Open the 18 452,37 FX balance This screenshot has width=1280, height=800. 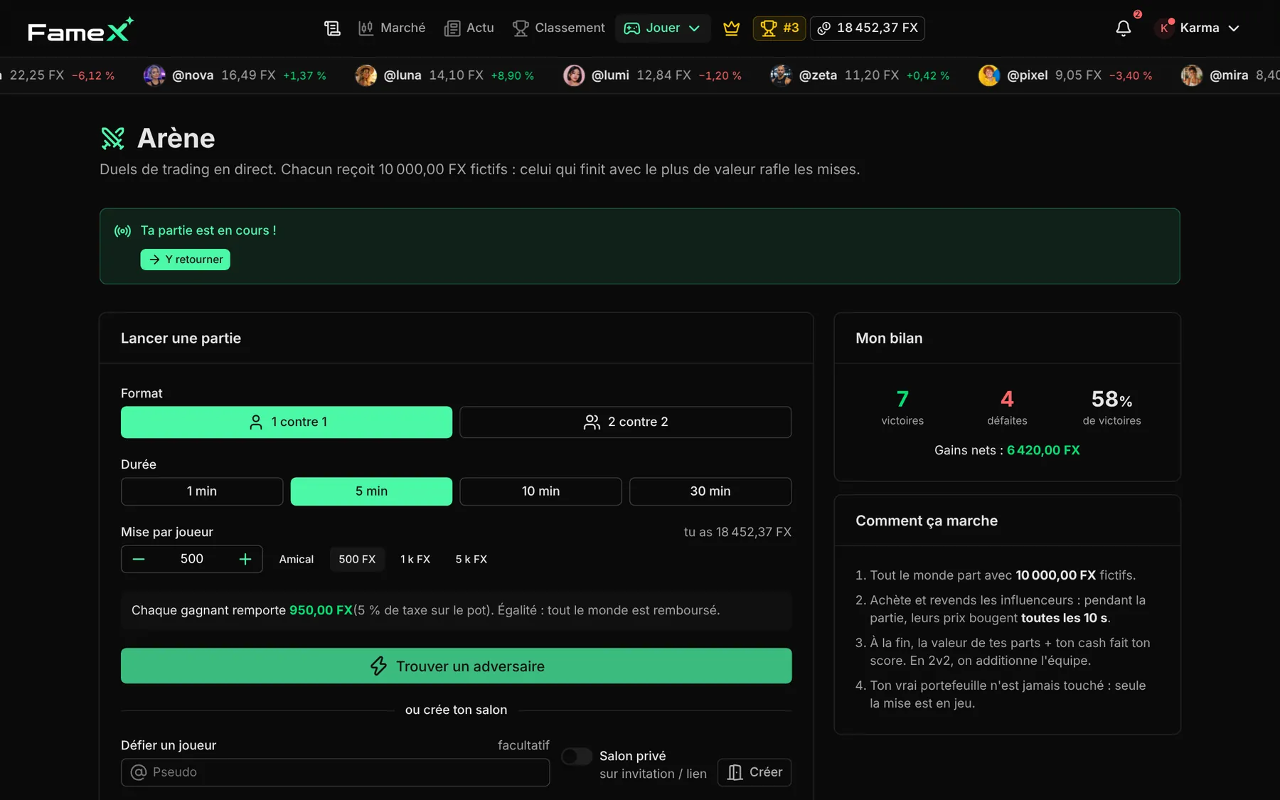868,28
